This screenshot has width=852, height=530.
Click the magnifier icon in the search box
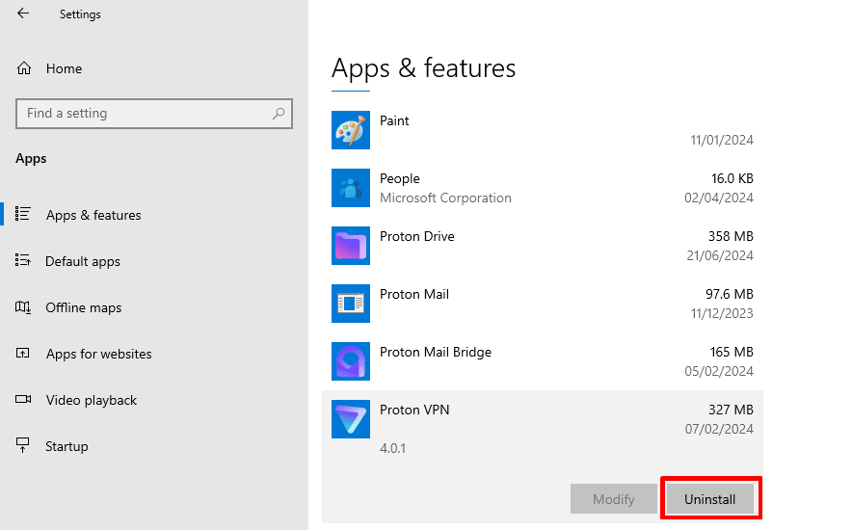coord(279,114)
